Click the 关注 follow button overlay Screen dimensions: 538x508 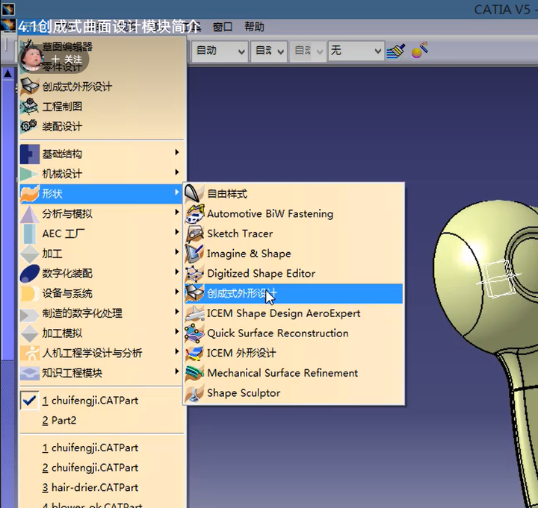[66, 59]
